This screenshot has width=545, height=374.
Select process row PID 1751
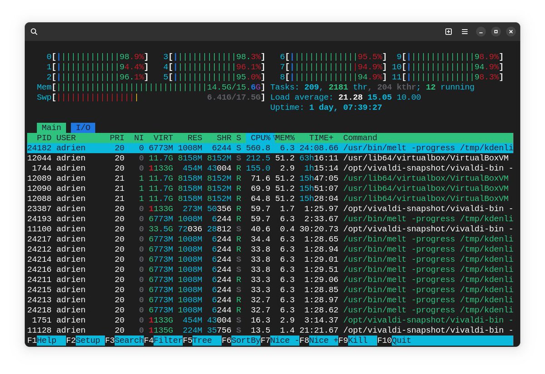pyautogui.click(x=270, y=320)
